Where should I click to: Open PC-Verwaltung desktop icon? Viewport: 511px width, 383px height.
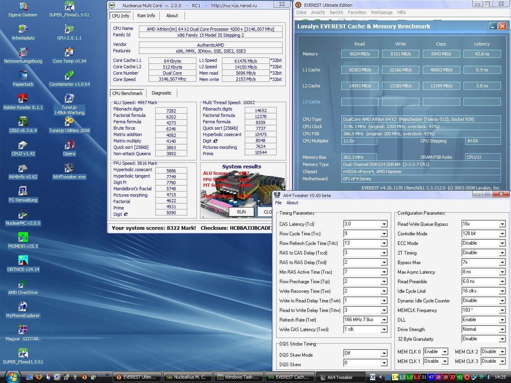click(x=23, y=195)
